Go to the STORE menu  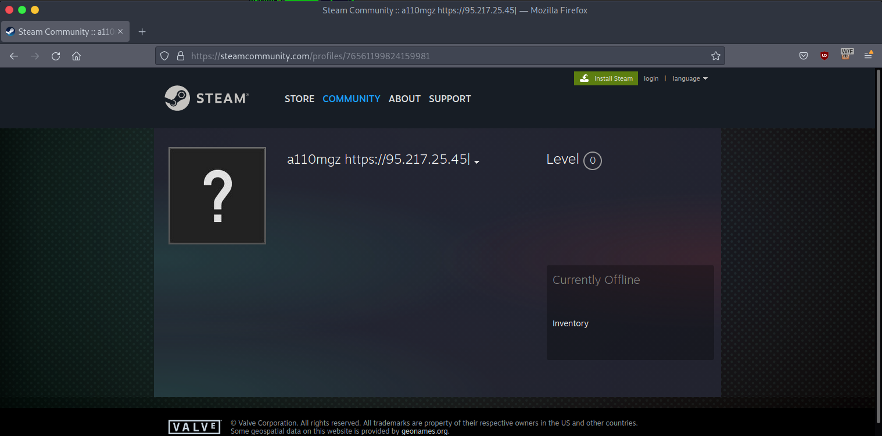(x=299, y=99)
